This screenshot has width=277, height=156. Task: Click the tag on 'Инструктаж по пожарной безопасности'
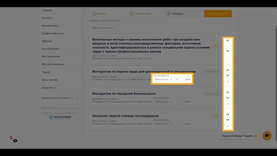tap(212, 94)
